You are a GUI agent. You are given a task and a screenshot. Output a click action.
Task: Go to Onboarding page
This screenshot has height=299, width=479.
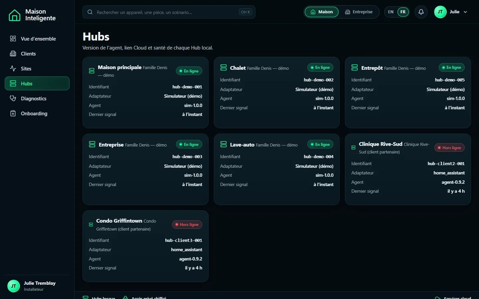click(37, 113)
